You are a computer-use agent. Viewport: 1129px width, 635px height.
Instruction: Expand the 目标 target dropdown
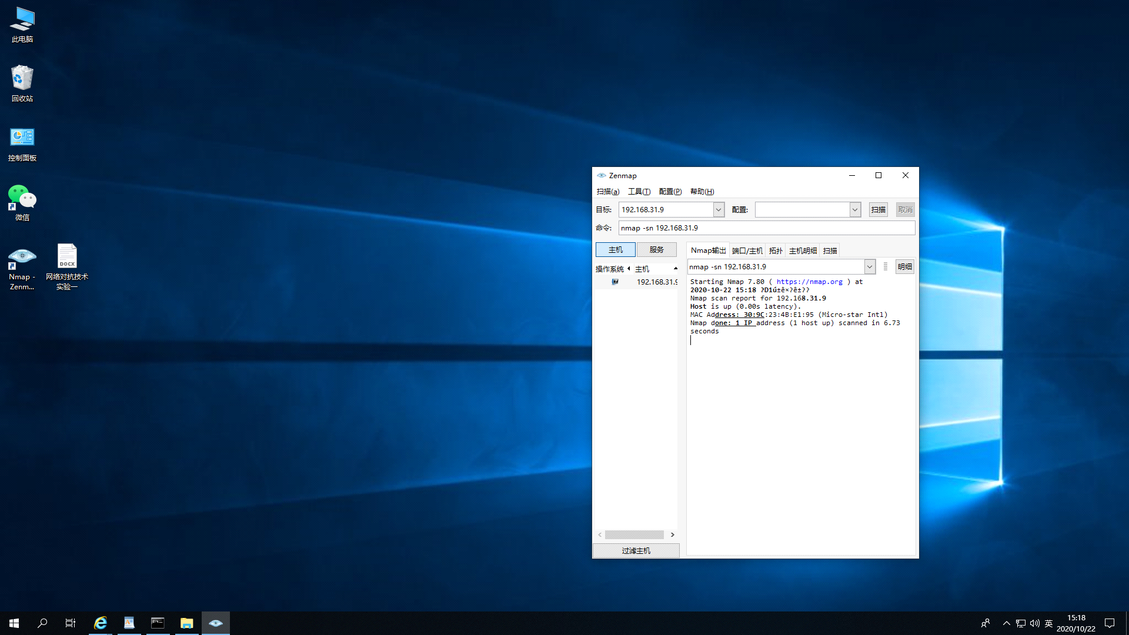point(719,210)
